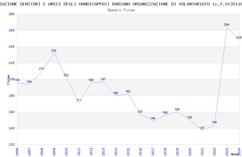Click the 2009 x-axis year label
This screenshot has width=242, height=157.
coord(54,152)
